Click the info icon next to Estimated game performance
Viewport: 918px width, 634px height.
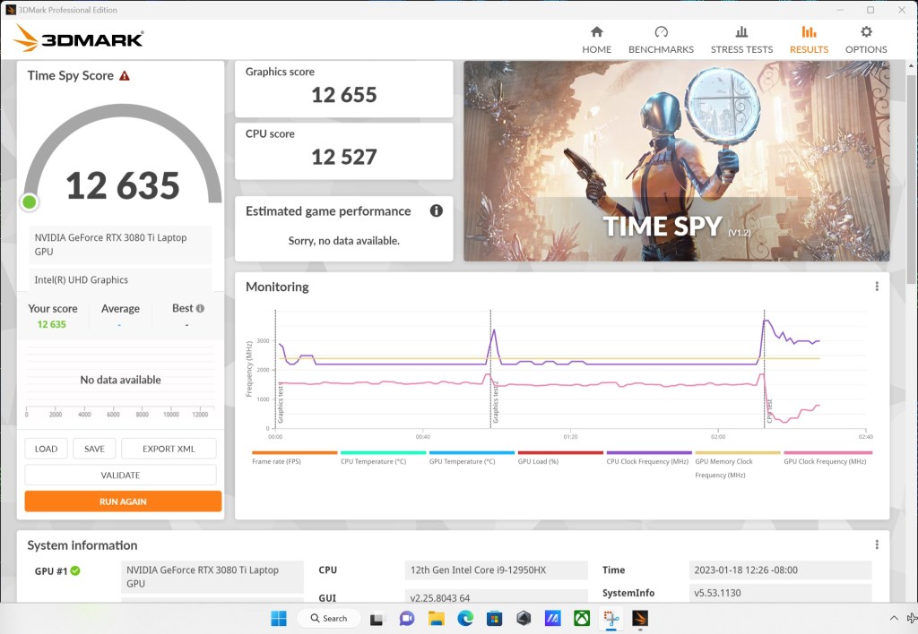pyautogui.click(x=437, y=210)
